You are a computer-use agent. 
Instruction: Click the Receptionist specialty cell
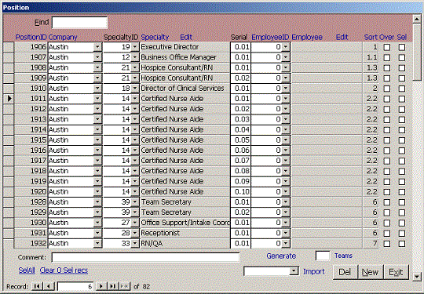click(x=185, y=233)
